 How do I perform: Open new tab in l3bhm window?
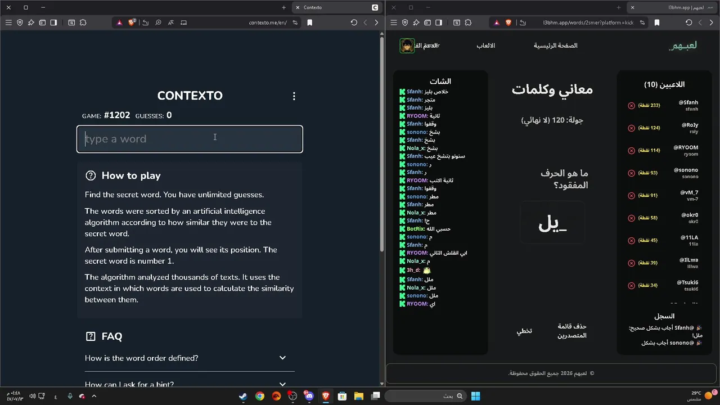[619, 7]
